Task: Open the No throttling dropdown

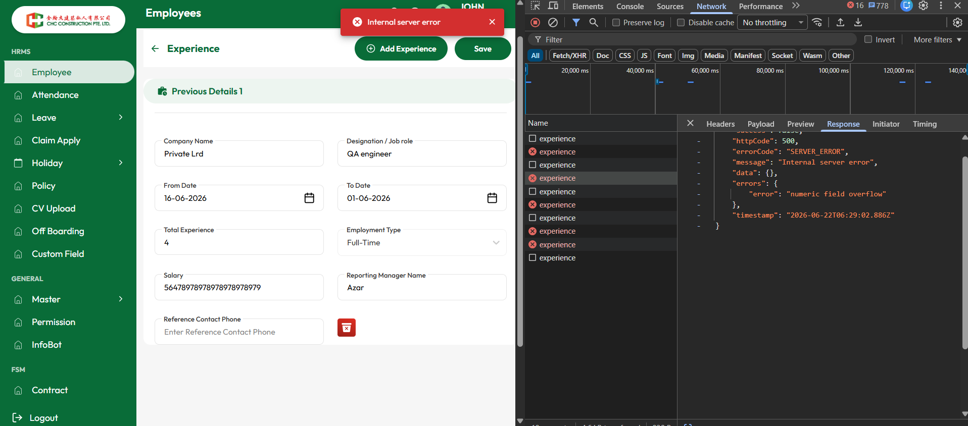Action: (772, 22)
